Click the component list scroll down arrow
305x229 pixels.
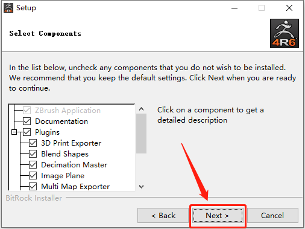click(141, 187)
